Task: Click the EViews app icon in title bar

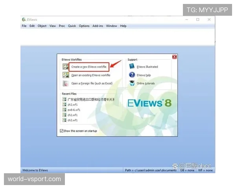Action: pyautogui.click(x=24, y=20)
